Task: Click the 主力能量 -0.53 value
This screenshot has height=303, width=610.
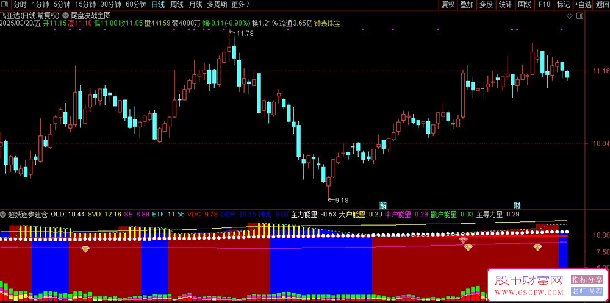Action: [x=314, y=215]
